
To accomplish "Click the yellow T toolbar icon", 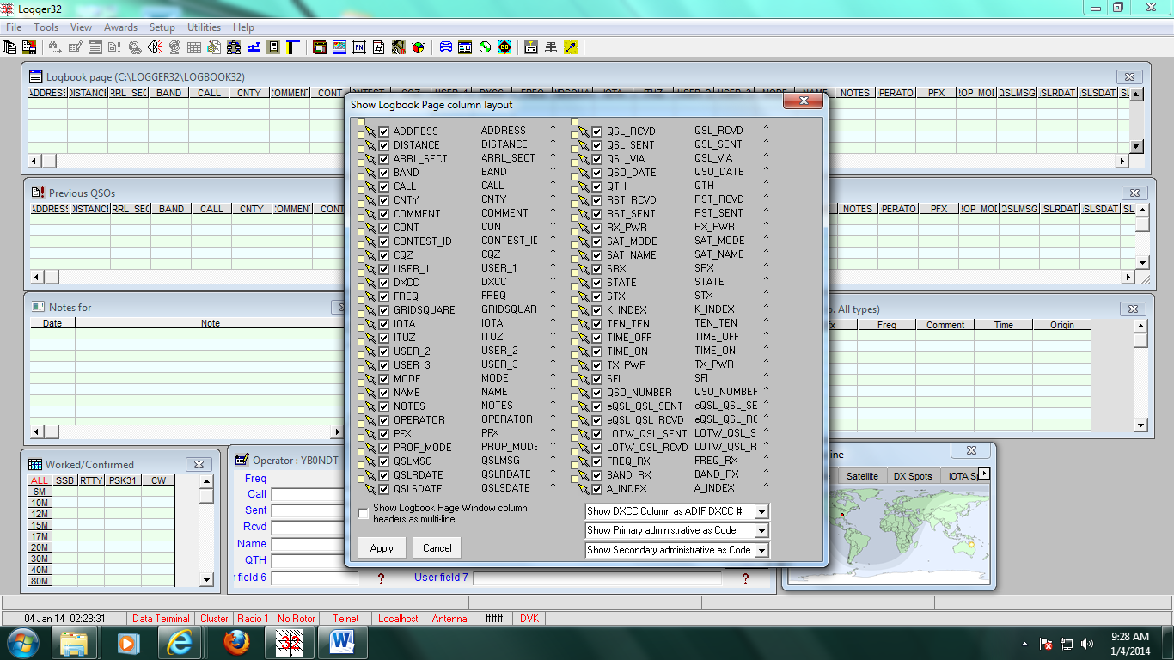I will pos(293,47).
